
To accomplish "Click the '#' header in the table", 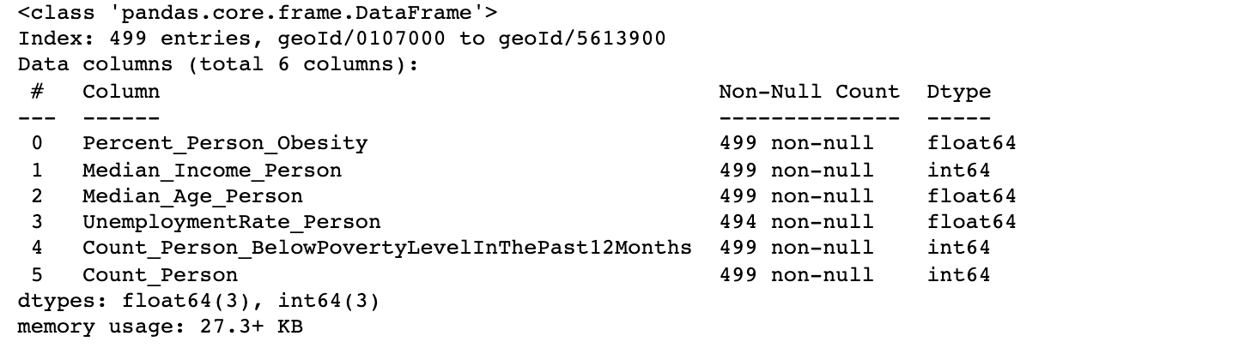I will point(38,92).
